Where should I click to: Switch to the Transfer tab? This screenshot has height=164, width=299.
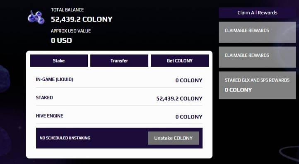(x=119, y=60)
